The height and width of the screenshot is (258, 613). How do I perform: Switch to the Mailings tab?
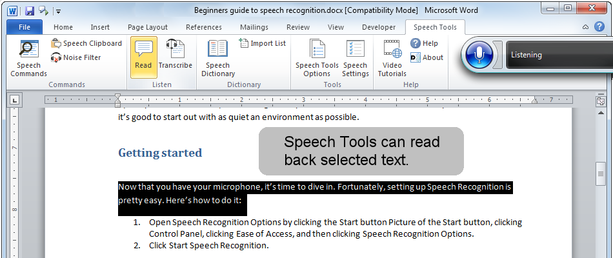(x=254, y=27)
